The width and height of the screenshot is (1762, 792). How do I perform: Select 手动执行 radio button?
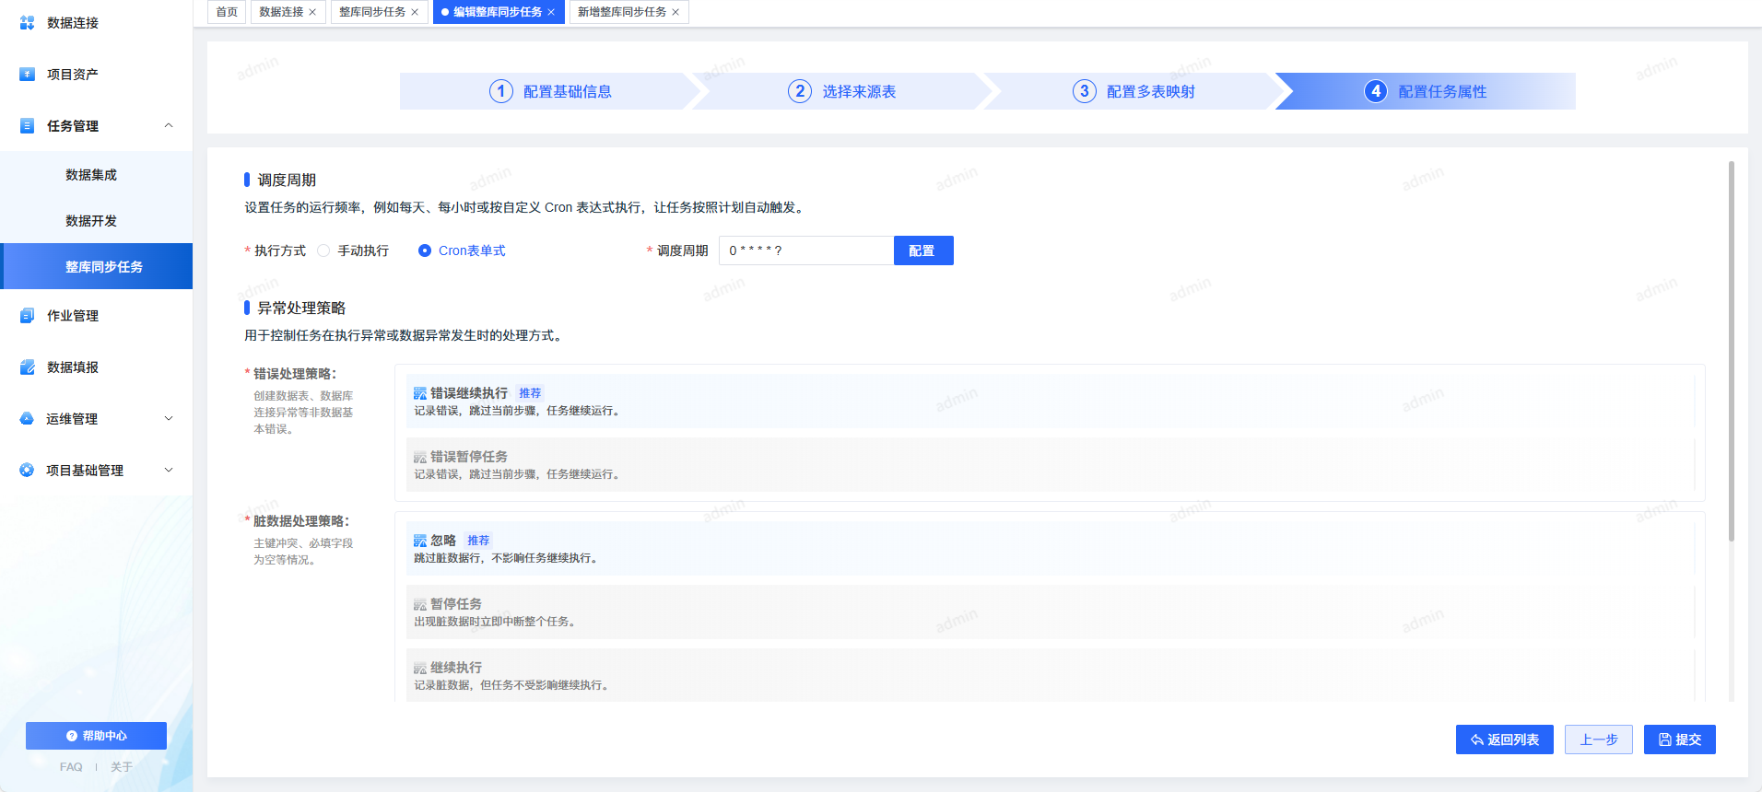(323, 250)
